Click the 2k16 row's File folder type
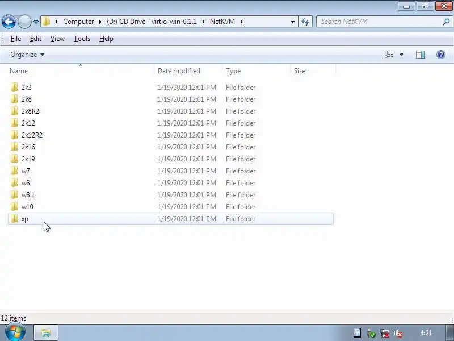 241,147
